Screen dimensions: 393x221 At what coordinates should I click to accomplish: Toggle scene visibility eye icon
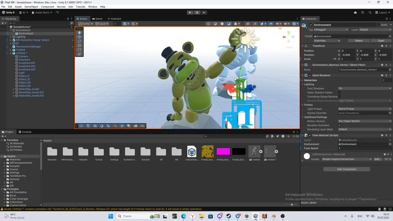point(271,24)
